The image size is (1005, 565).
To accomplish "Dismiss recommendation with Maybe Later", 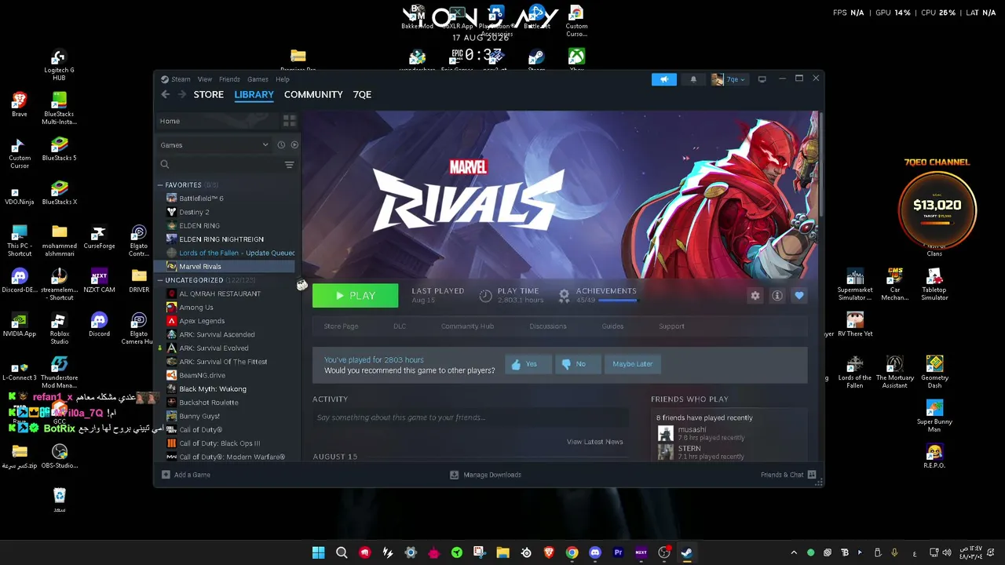I will coord(632,364).
